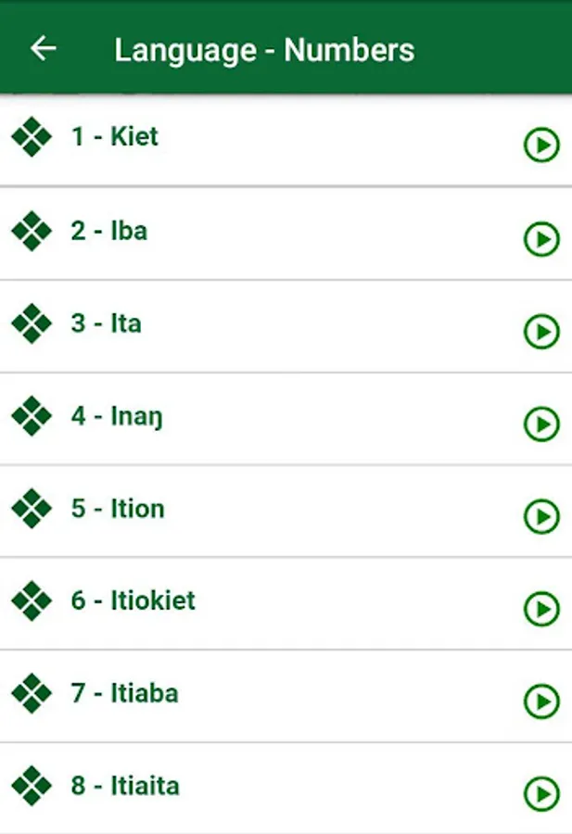The image size is (572, 834).
Task: Go back using the header arrow
Action: (43, 49)
